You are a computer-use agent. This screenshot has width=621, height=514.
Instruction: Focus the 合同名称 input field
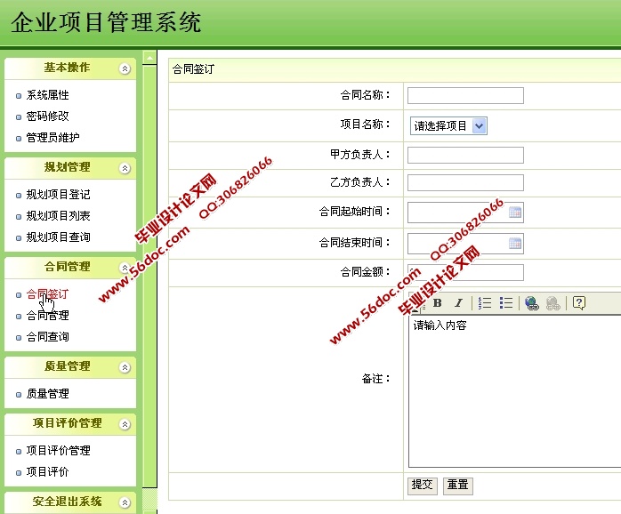click(465, 95)
